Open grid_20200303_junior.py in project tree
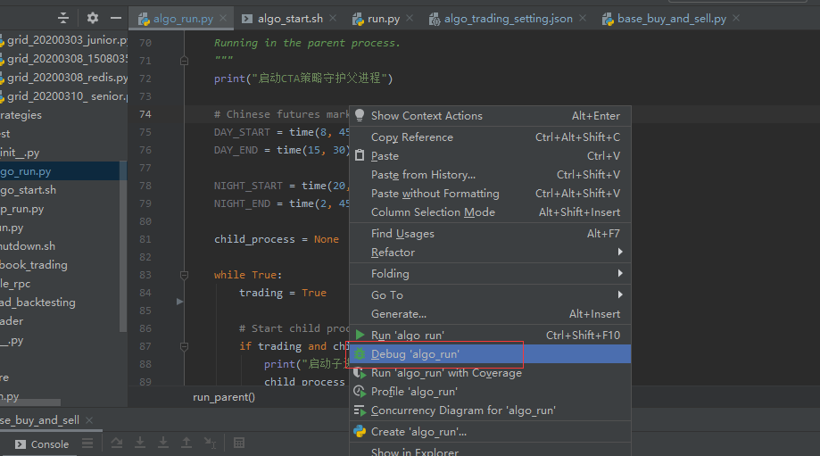The width and height of the screenshot is (820, 456). (x=63, y=40)
